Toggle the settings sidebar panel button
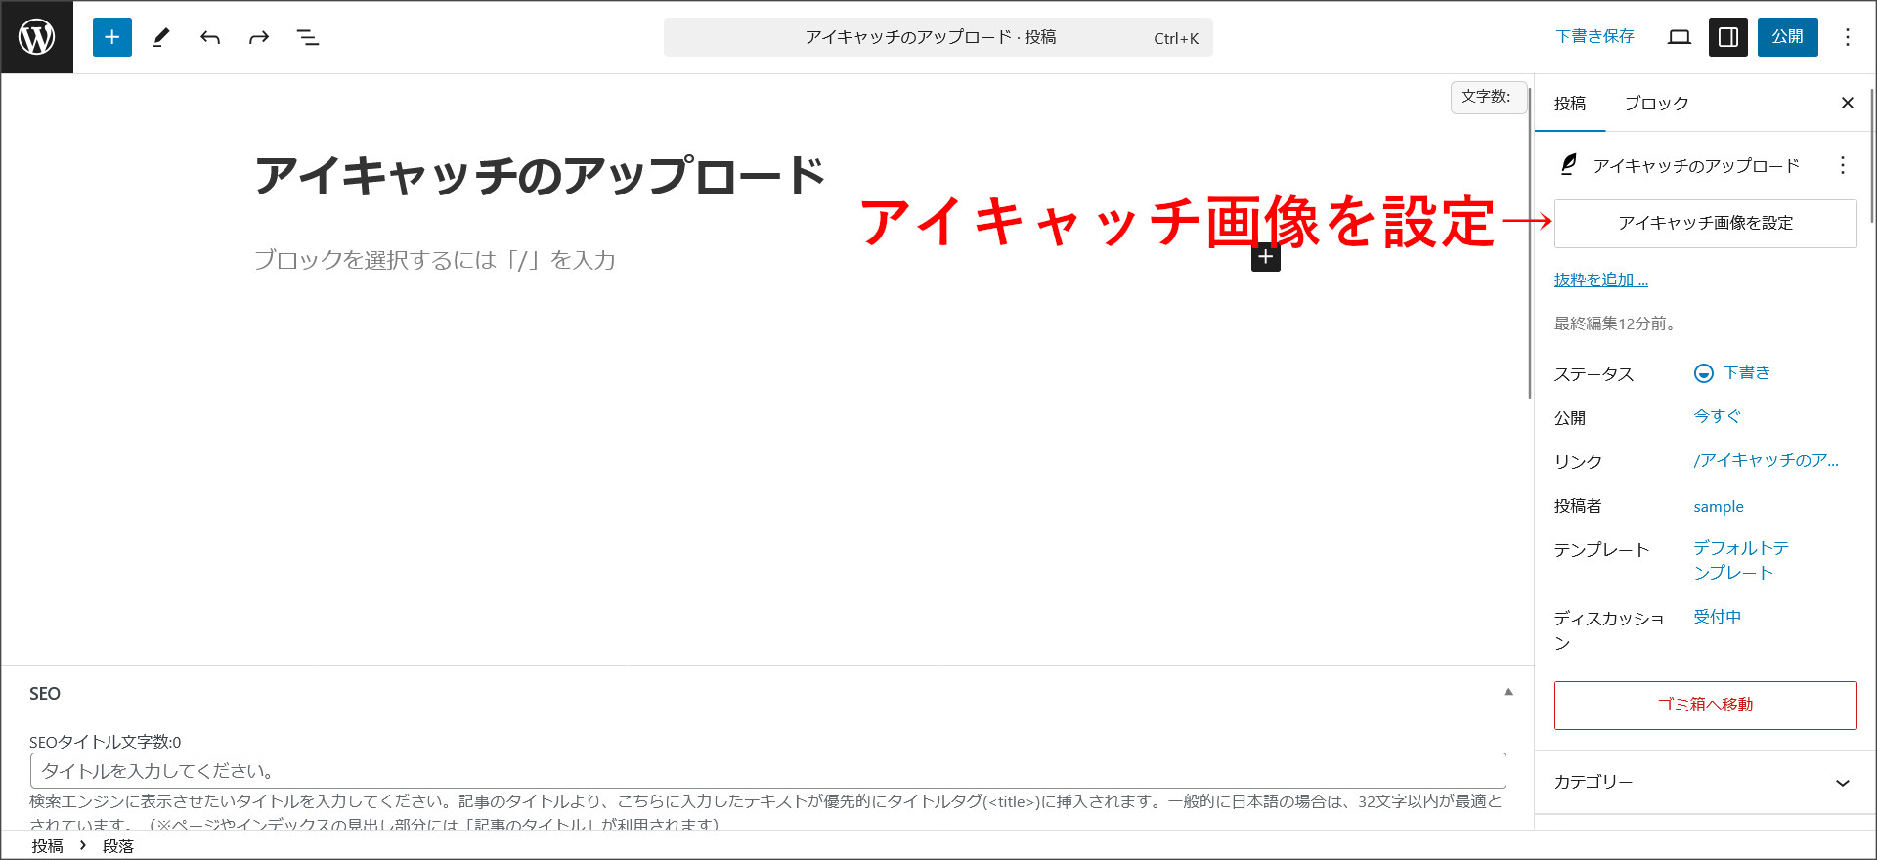 pyautogui.click(x=1728, y=37)
